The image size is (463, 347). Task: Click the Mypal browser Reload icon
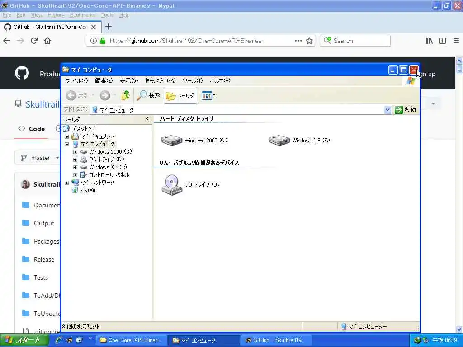click(x=34, y=41)
